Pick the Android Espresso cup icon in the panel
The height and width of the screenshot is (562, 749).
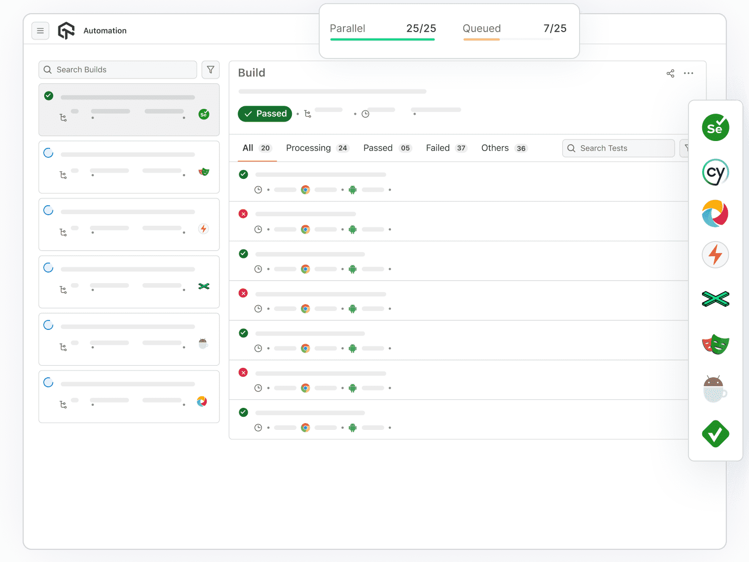click(x=715, y=389)
